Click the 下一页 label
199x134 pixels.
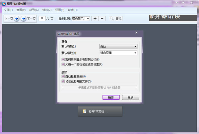pyautogui.click(x=32, y=19)
